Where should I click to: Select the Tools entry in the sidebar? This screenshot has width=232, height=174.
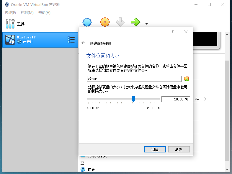pos(40,24)
